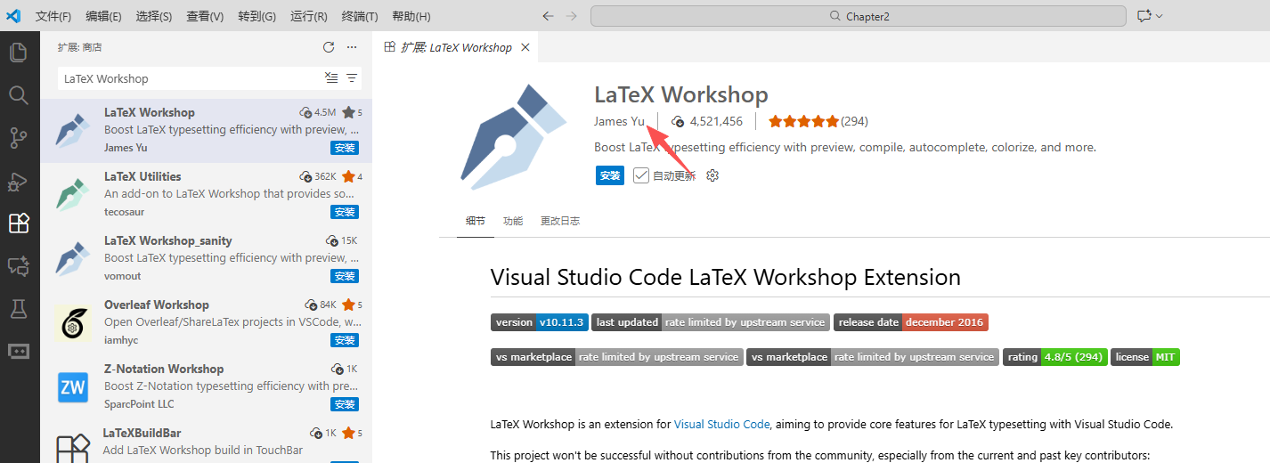Click the rating 4.8/5 (294) badge

pyautogui.click(x=1054, y=357)
